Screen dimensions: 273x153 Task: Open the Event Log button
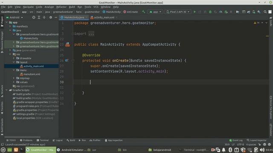pos(236,140)
